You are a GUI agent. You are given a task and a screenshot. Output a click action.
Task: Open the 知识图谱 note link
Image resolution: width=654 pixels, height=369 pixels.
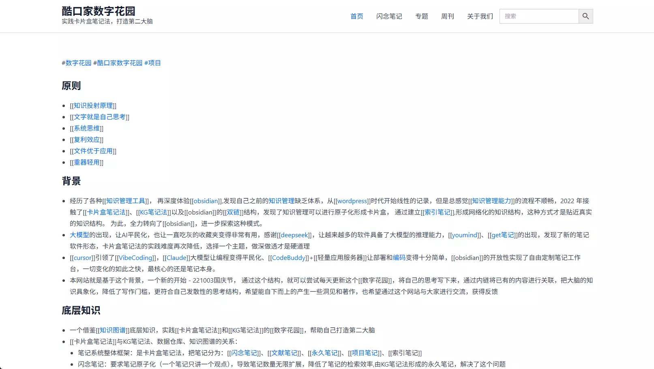tap(112, 330)
